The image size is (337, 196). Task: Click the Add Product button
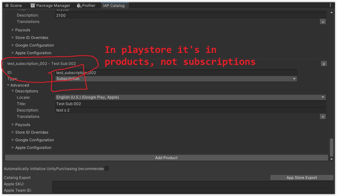coord(166,158)
